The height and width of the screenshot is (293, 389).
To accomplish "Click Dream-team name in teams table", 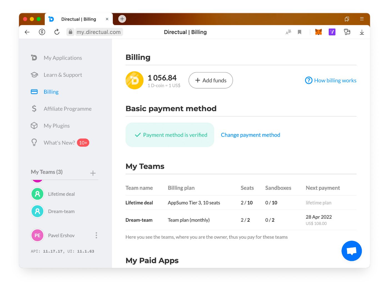I will 139,220.
